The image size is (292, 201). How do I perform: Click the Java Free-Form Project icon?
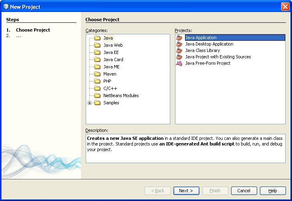tap(179, 64)
